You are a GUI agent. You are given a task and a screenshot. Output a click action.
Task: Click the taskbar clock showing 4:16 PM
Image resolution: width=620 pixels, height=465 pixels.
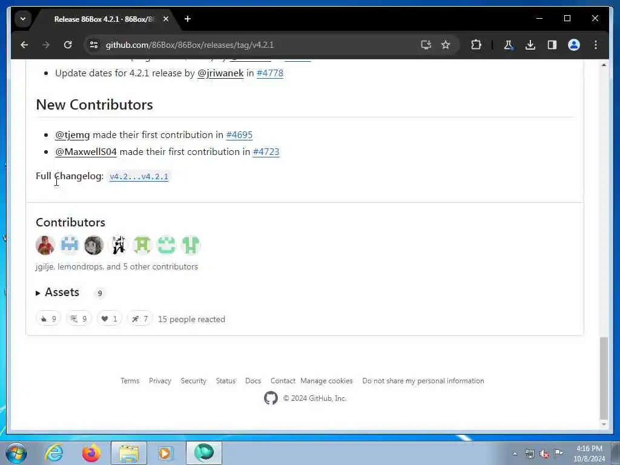[589, 453]
